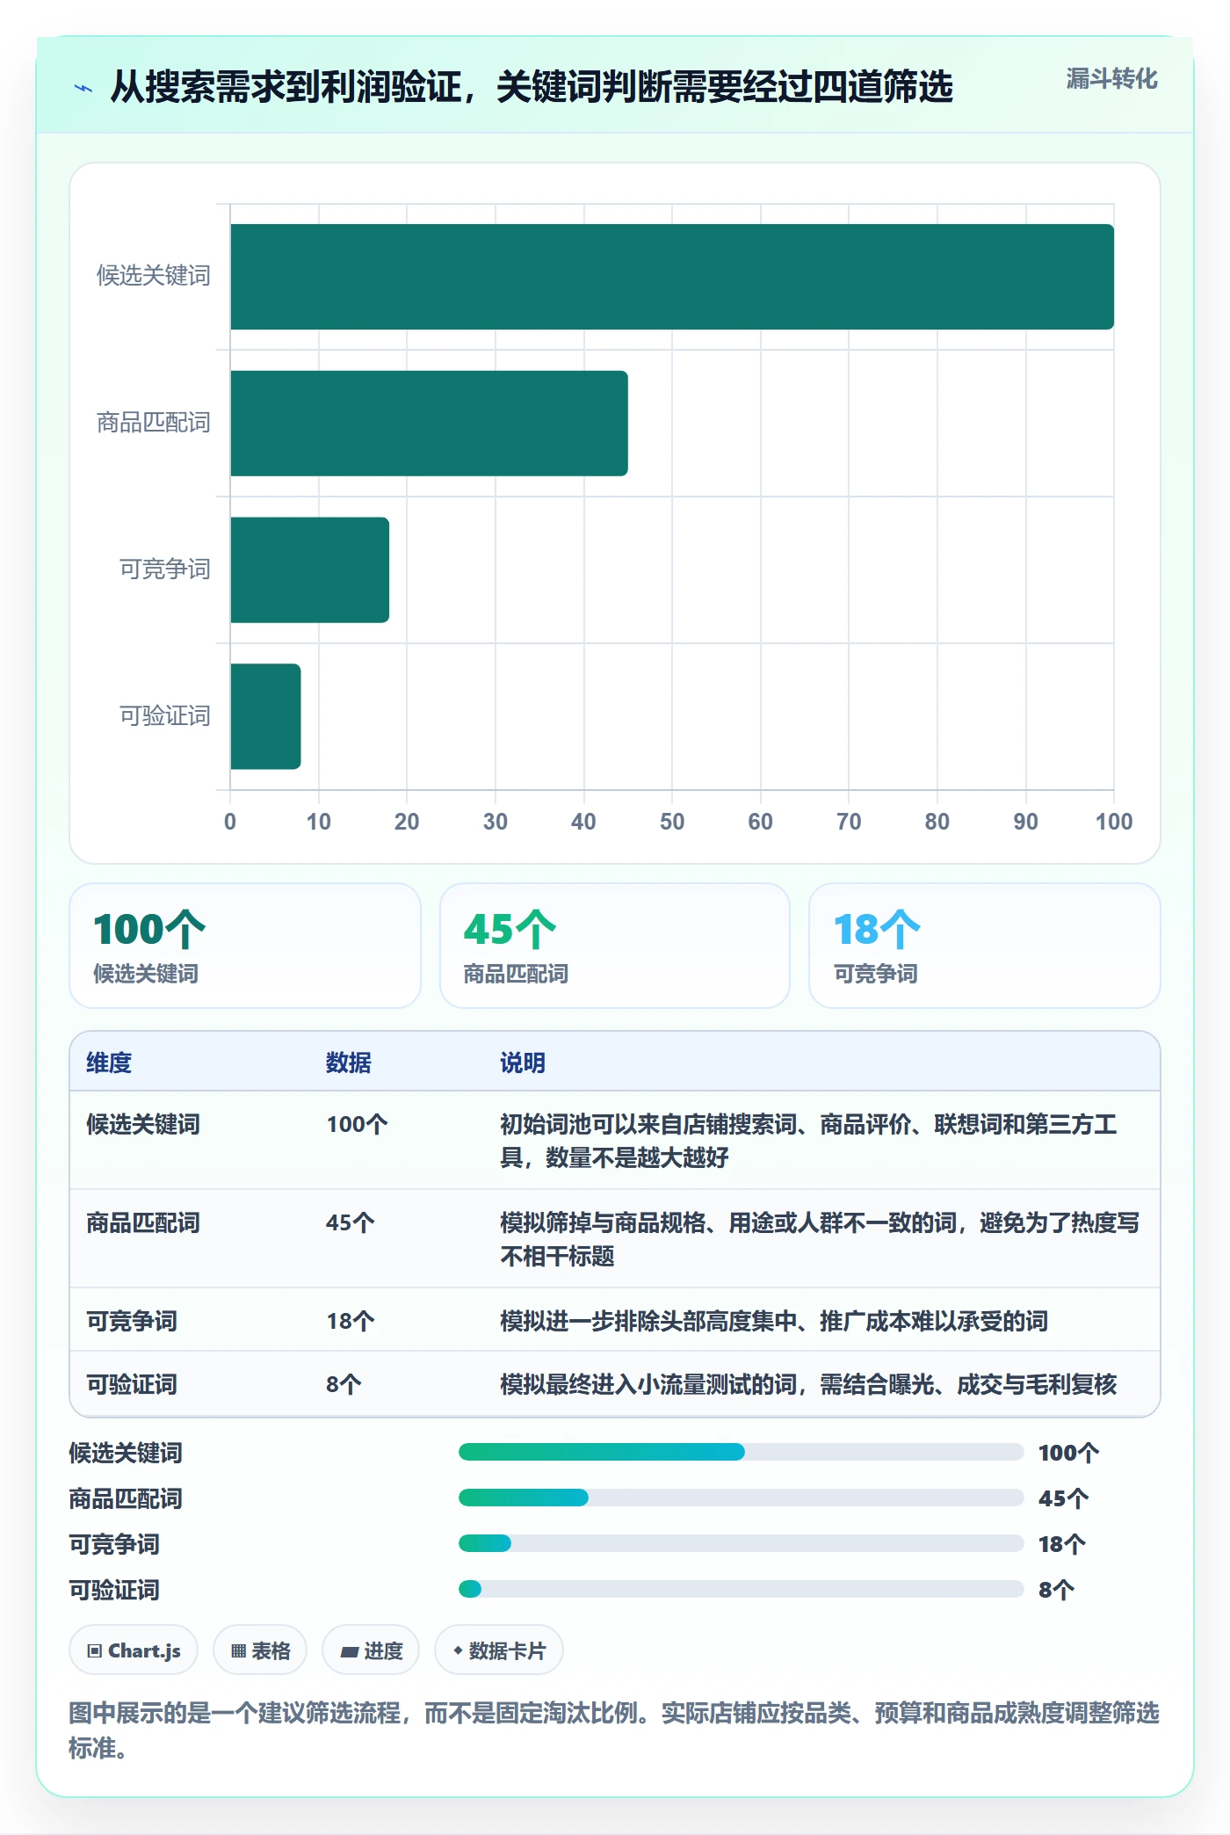Click the 数据卡片 chip
The width and height of the screenshot is (1230, 1835).
click(x=499, y=1650)
